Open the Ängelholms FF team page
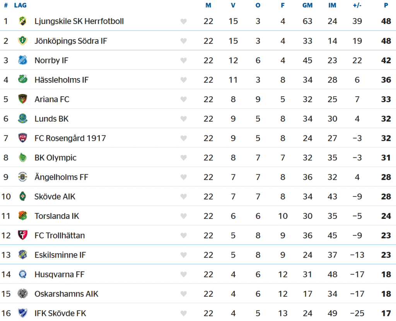This screenshot has width=396, height=321. tap(61, 177)
